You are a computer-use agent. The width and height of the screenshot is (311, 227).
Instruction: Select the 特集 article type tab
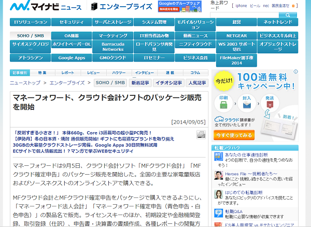43,73
